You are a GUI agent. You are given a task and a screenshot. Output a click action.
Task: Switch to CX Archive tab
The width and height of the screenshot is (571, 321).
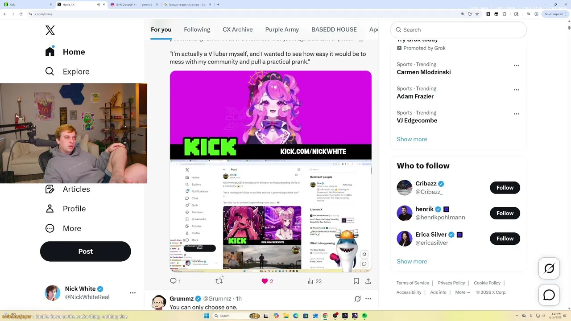238,29
